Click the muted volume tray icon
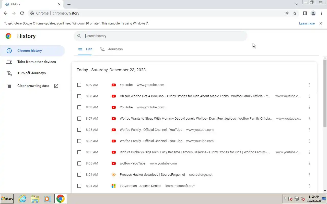The image size is (327, 204). click(x=303, y=199)
